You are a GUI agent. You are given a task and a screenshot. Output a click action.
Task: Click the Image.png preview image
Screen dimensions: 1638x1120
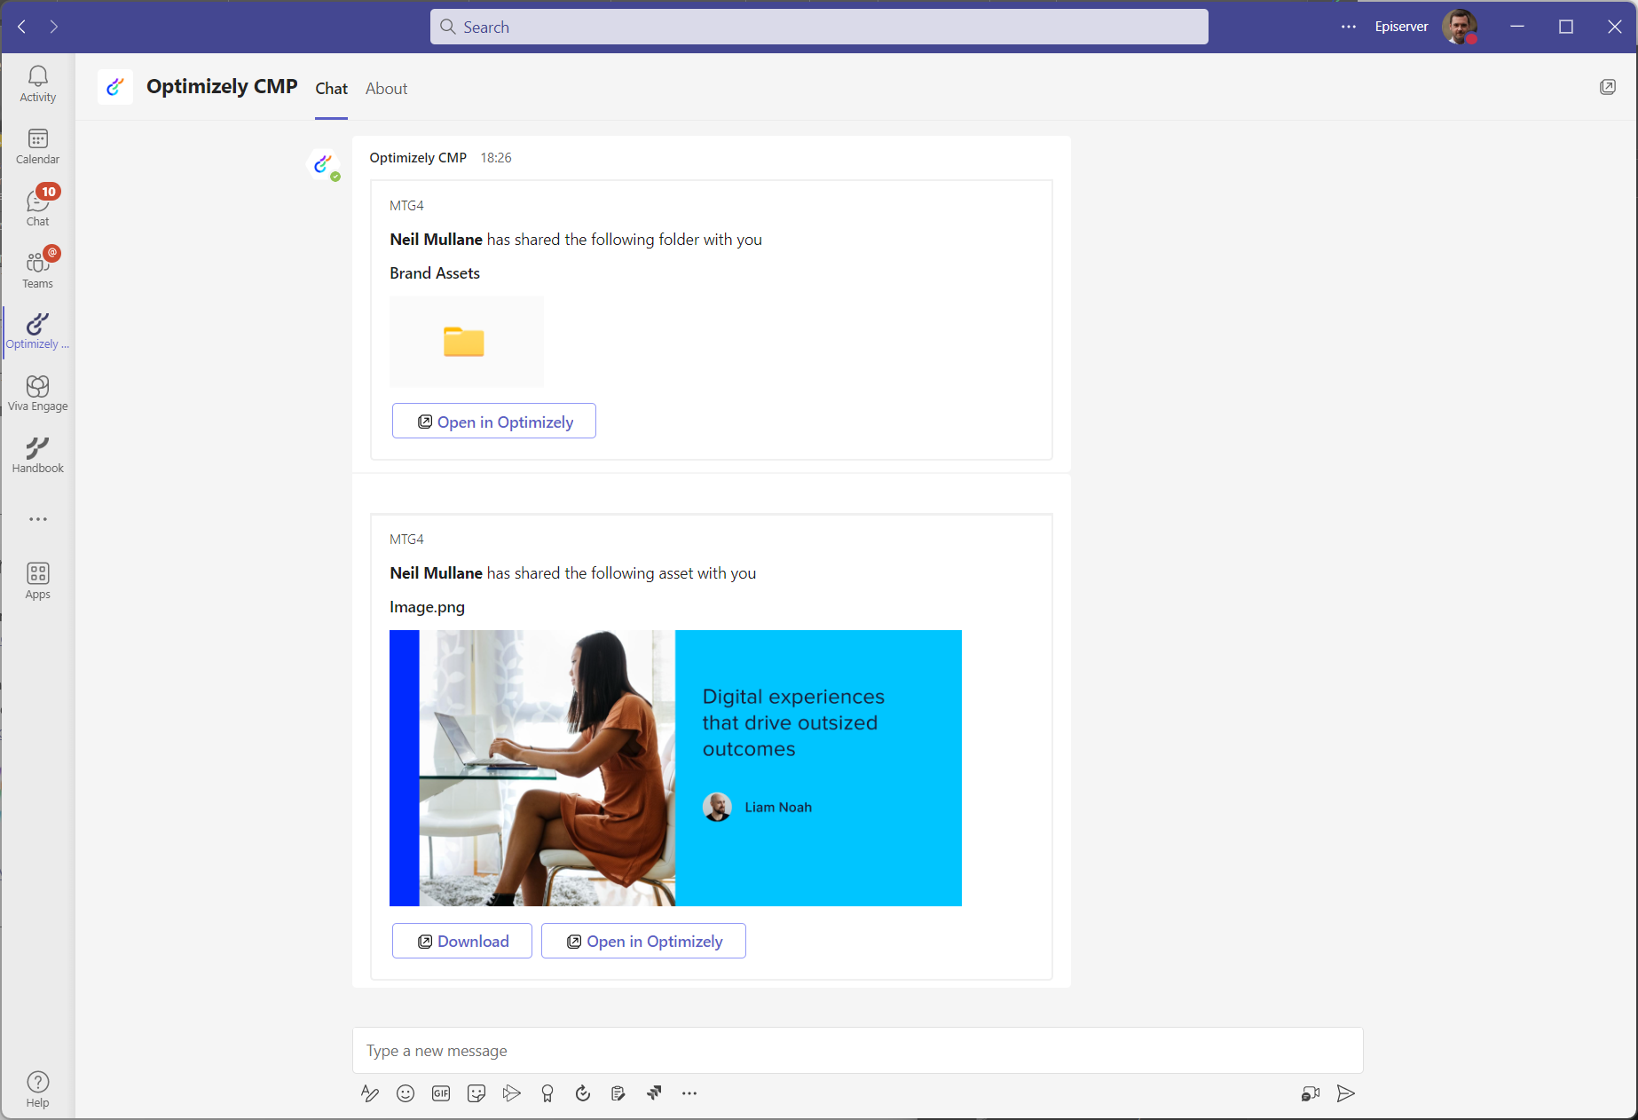pos(675,768)
